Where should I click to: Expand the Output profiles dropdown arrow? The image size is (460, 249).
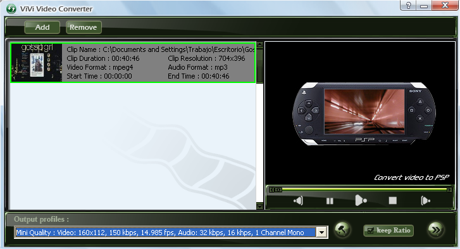(x=321, y=233)
